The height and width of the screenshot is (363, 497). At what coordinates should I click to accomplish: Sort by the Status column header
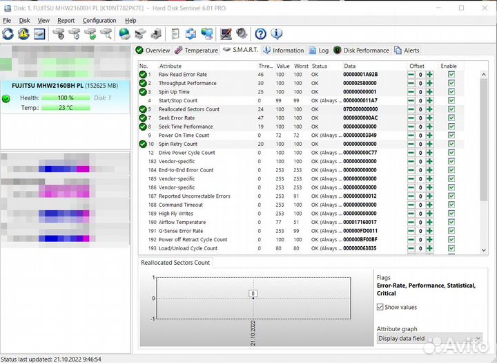click(x=326, y=66)
